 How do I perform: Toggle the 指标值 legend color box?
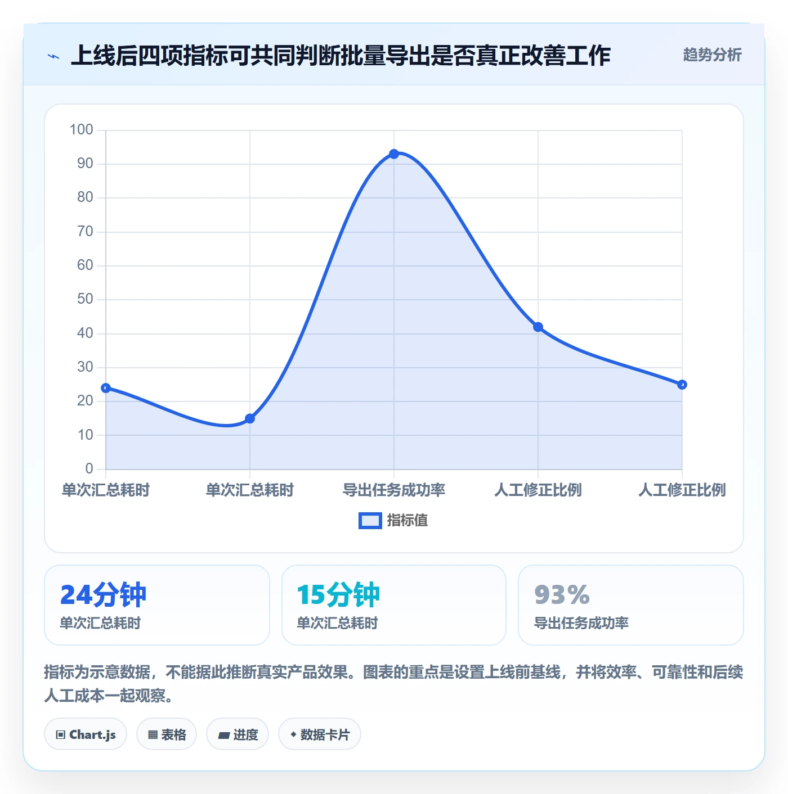pyautogui.click(x=370, y=521)
